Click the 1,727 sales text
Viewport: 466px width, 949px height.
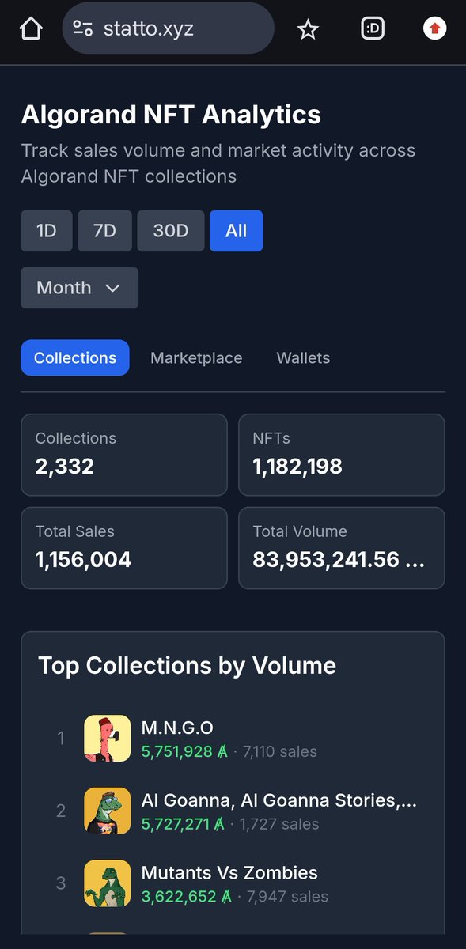click(279, 824)
